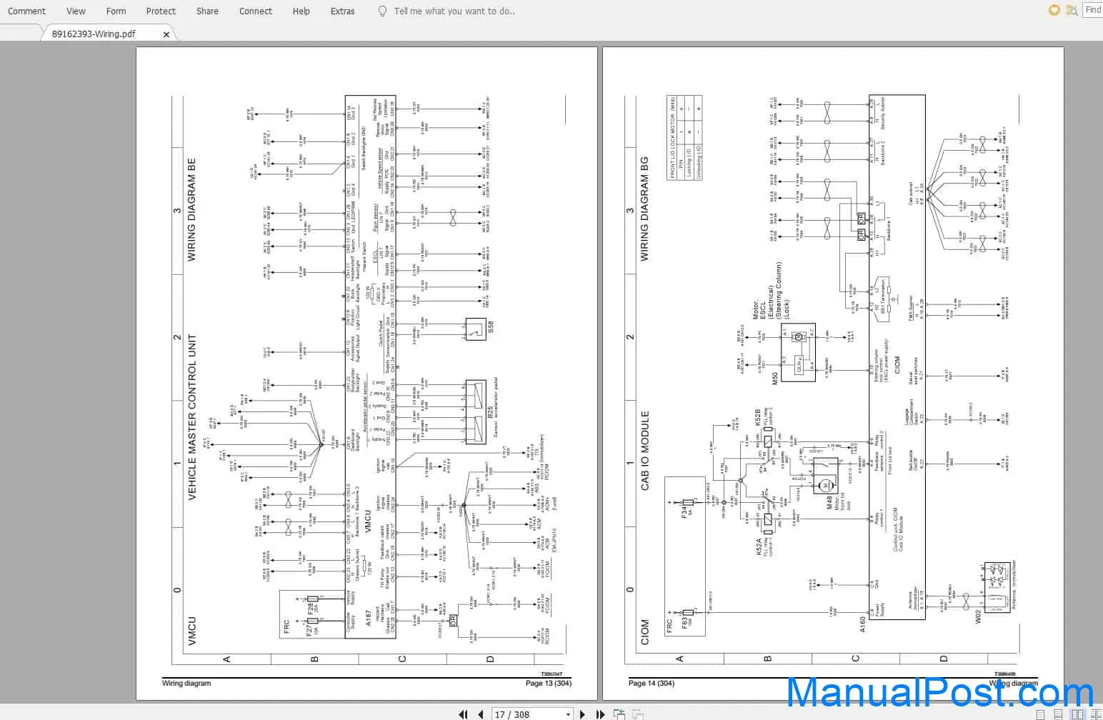Viewport: 1103px width, 720px height.
Task: Click the A187 component label
Action: pyautogui.click(x=368, y=619)
